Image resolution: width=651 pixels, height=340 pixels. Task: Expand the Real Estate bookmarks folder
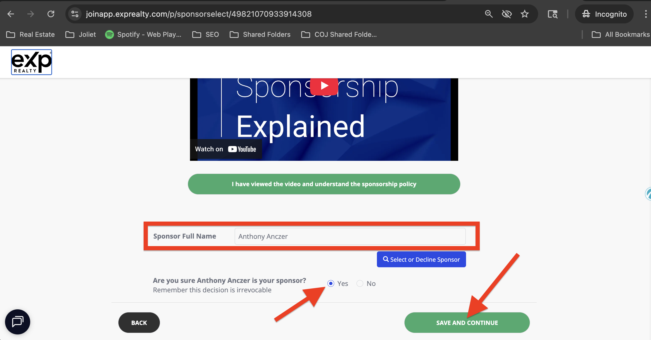pos(31,35)
